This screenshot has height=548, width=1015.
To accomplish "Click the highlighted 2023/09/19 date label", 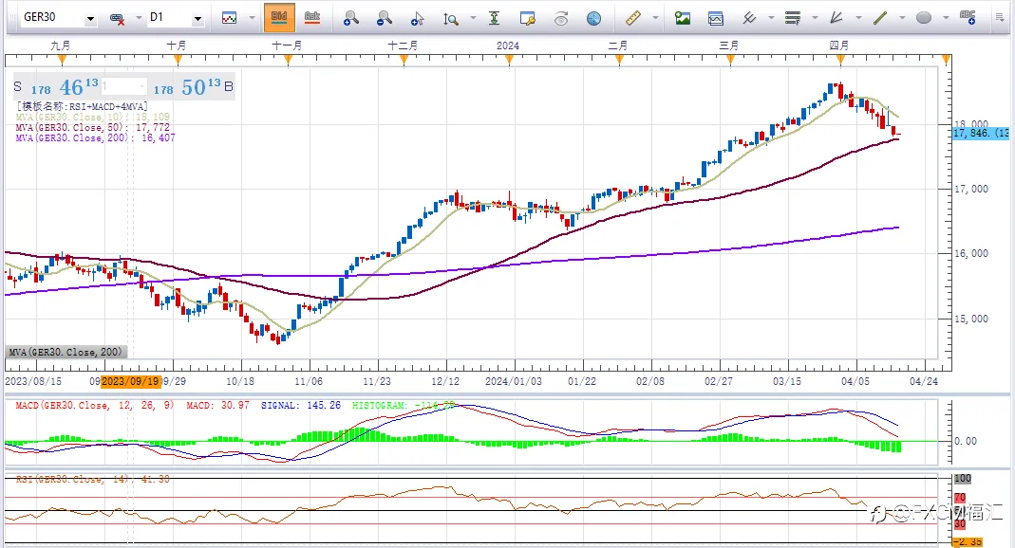I will (x=131, y=381).
